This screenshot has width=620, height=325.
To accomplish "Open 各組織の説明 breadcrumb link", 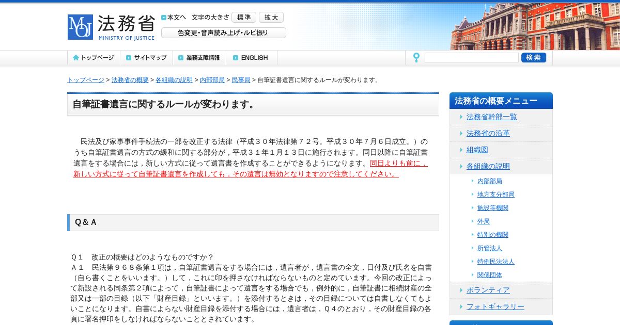I will pyautogui.click(x=174, y=80).
